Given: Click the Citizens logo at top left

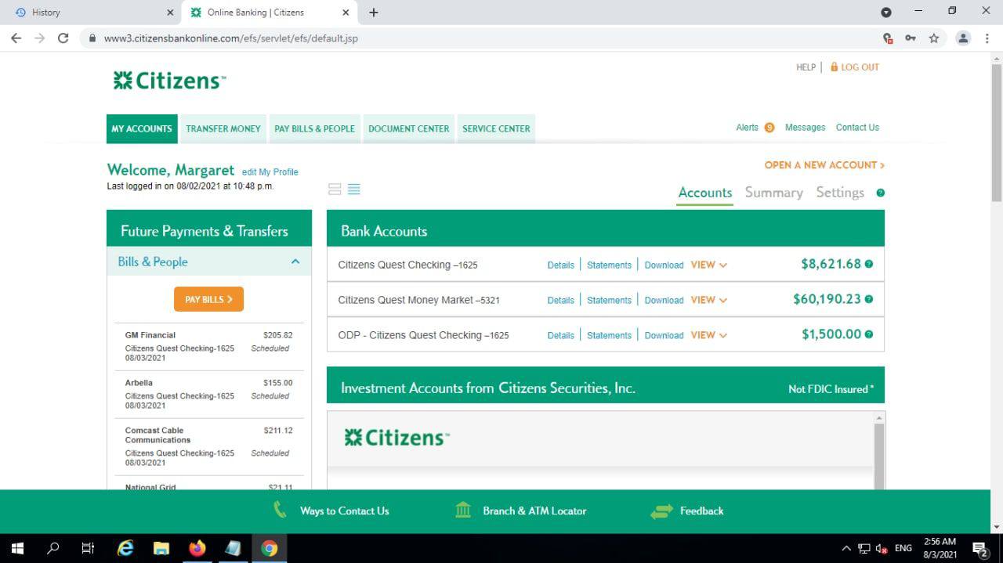Looking at the screenshot, I should coord(169,80).
